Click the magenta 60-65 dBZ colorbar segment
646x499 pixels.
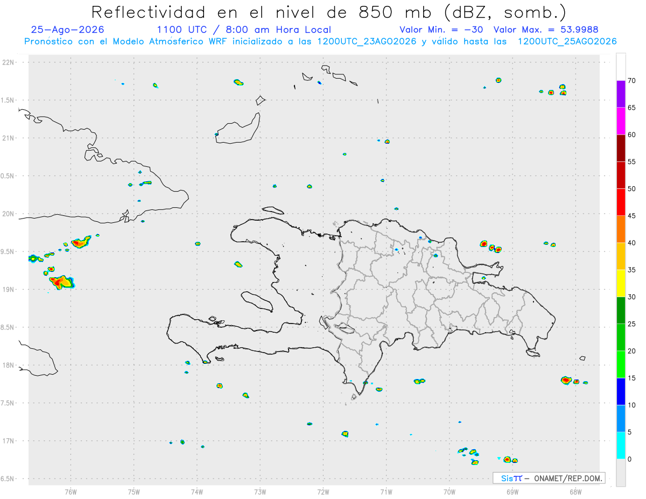click(x=621, y=121)
